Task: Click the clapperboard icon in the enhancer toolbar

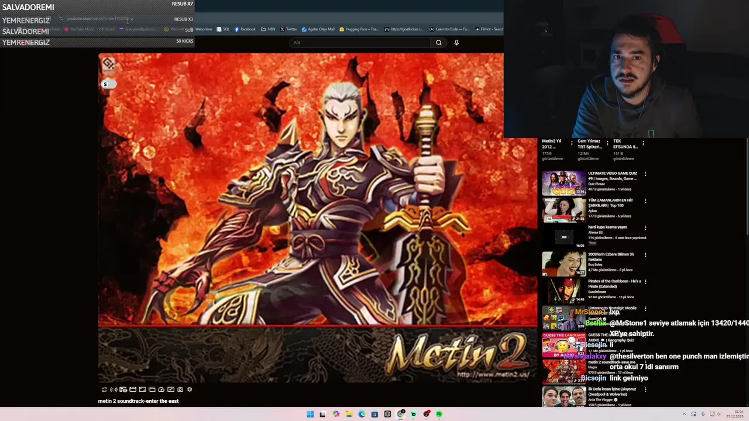Action: [133, 389]
